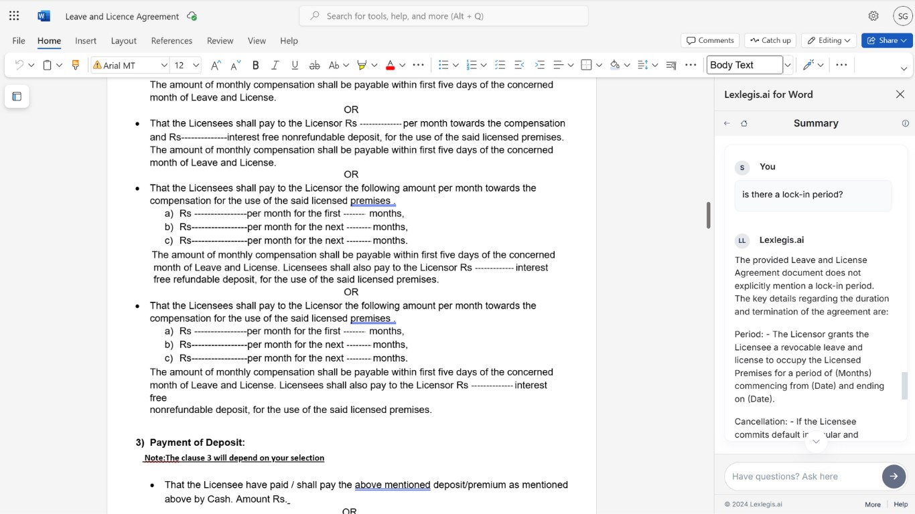This screenshot has width=915, height=514.
Task: Open the app launcher waffle grid
Action: [14, 16]
